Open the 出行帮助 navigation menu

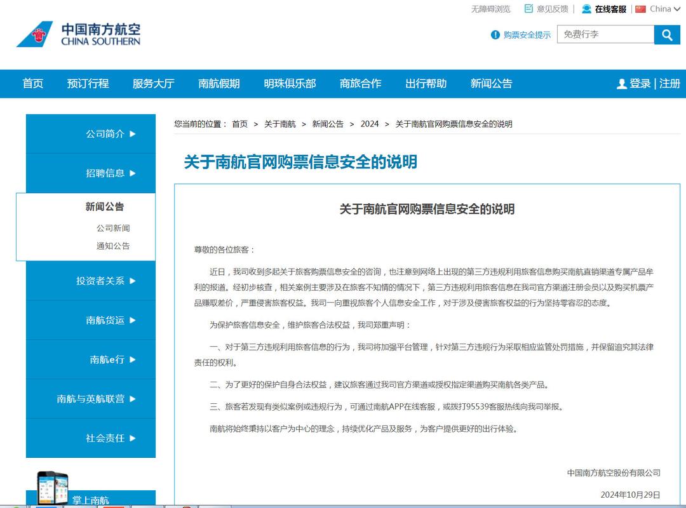(426, 84)
